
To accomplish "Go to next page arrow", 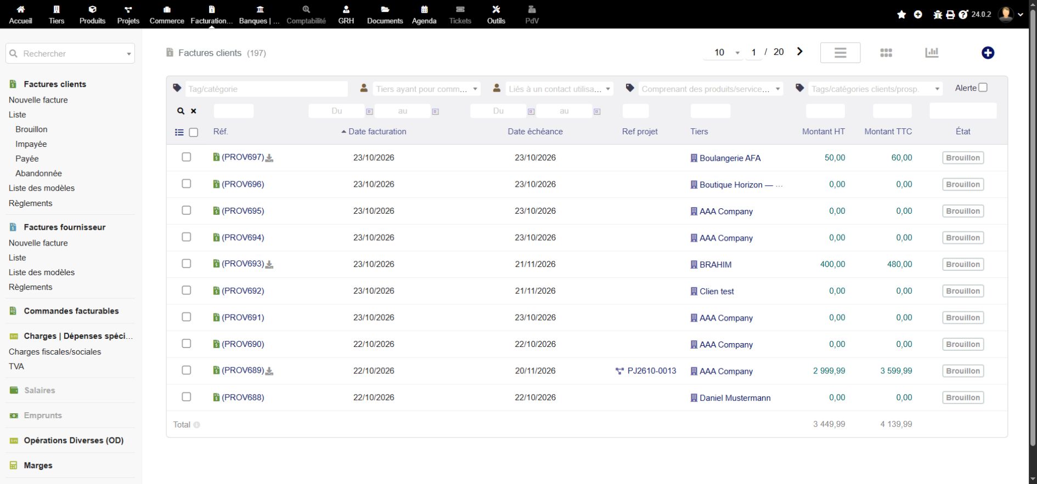I will [x=800, y=52].
